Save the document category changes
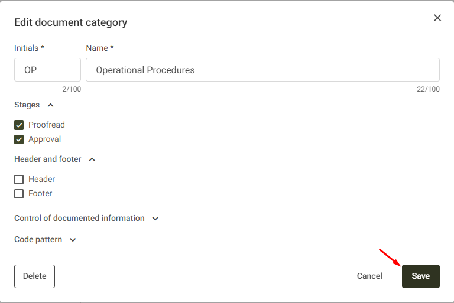Image resolution: width=454 pixels, height=303 pixels. coord(420,276)
